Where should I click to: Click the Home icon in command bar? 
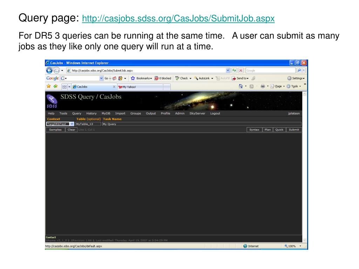[x=241, y=86]
